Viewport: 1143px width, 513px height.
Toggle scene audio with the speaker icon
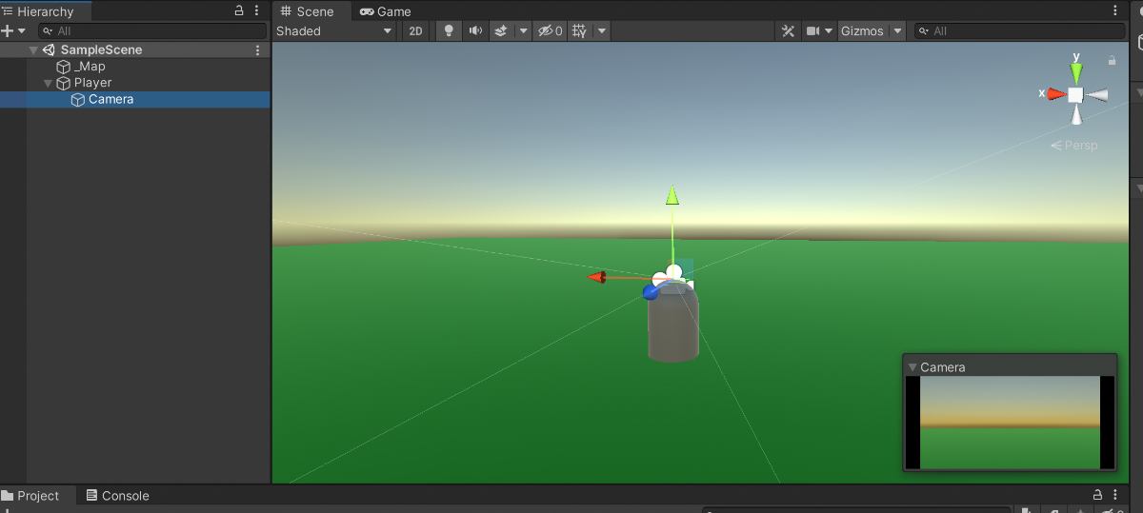tap(475, 30)
